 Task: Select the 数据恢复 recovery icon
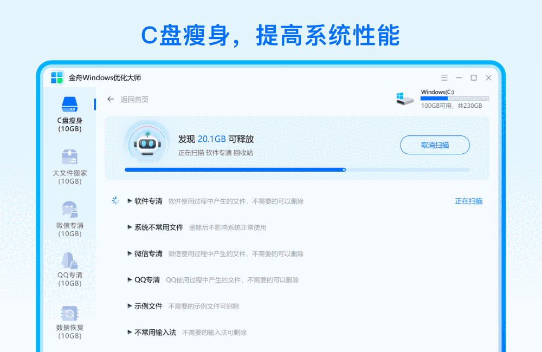pos(69,314)
